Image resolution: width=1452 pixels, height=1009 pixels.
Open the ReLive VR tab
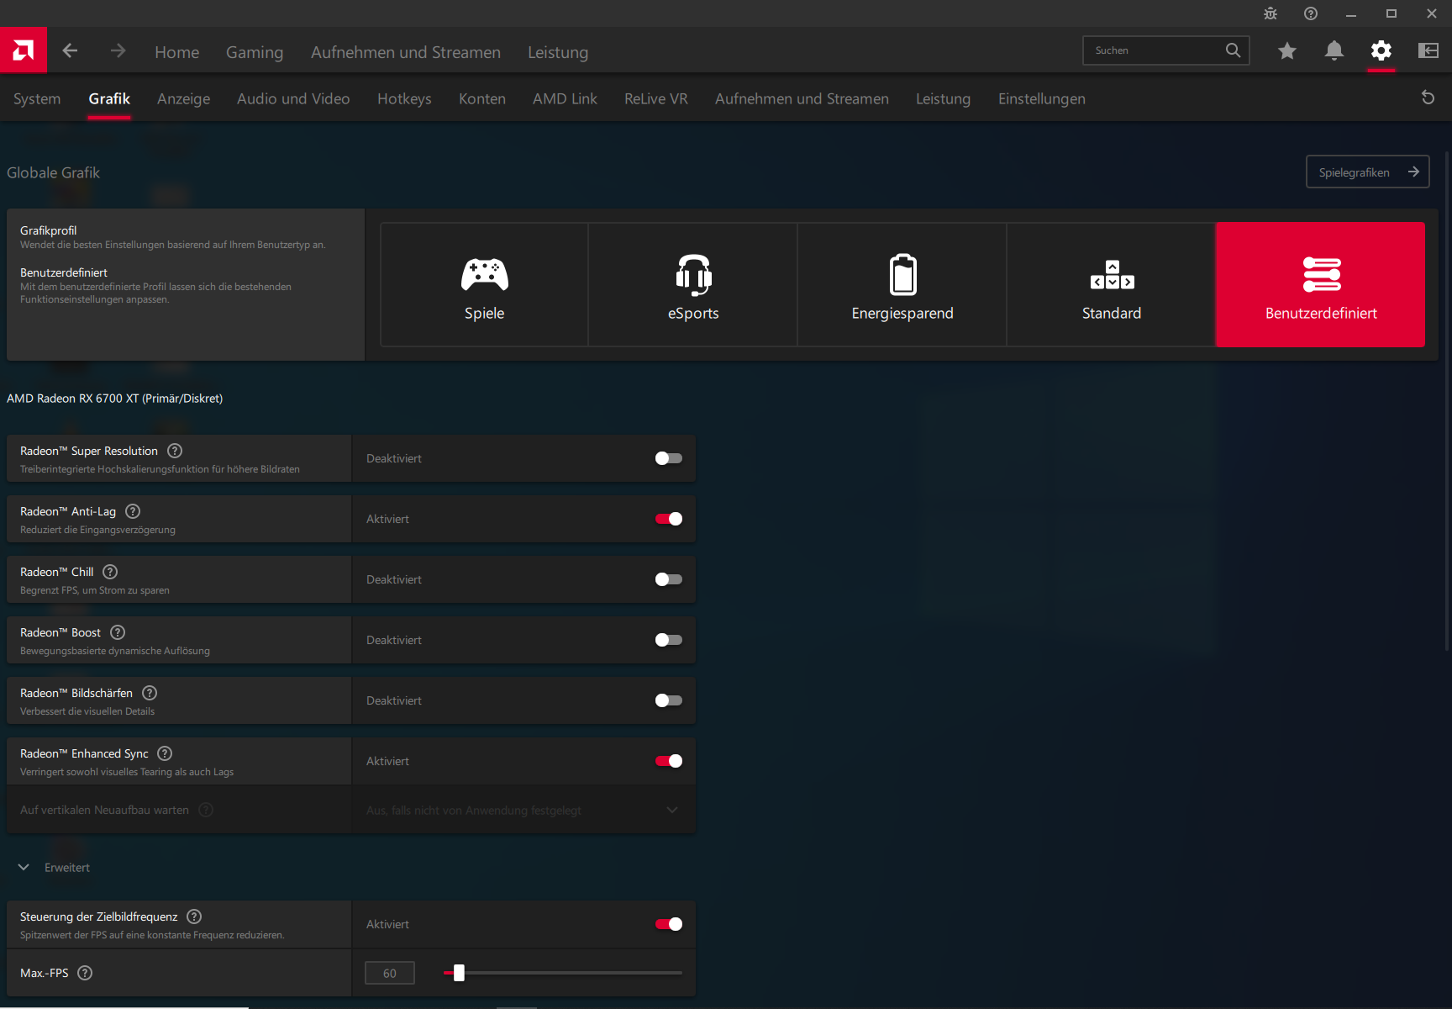pos(656,98)
